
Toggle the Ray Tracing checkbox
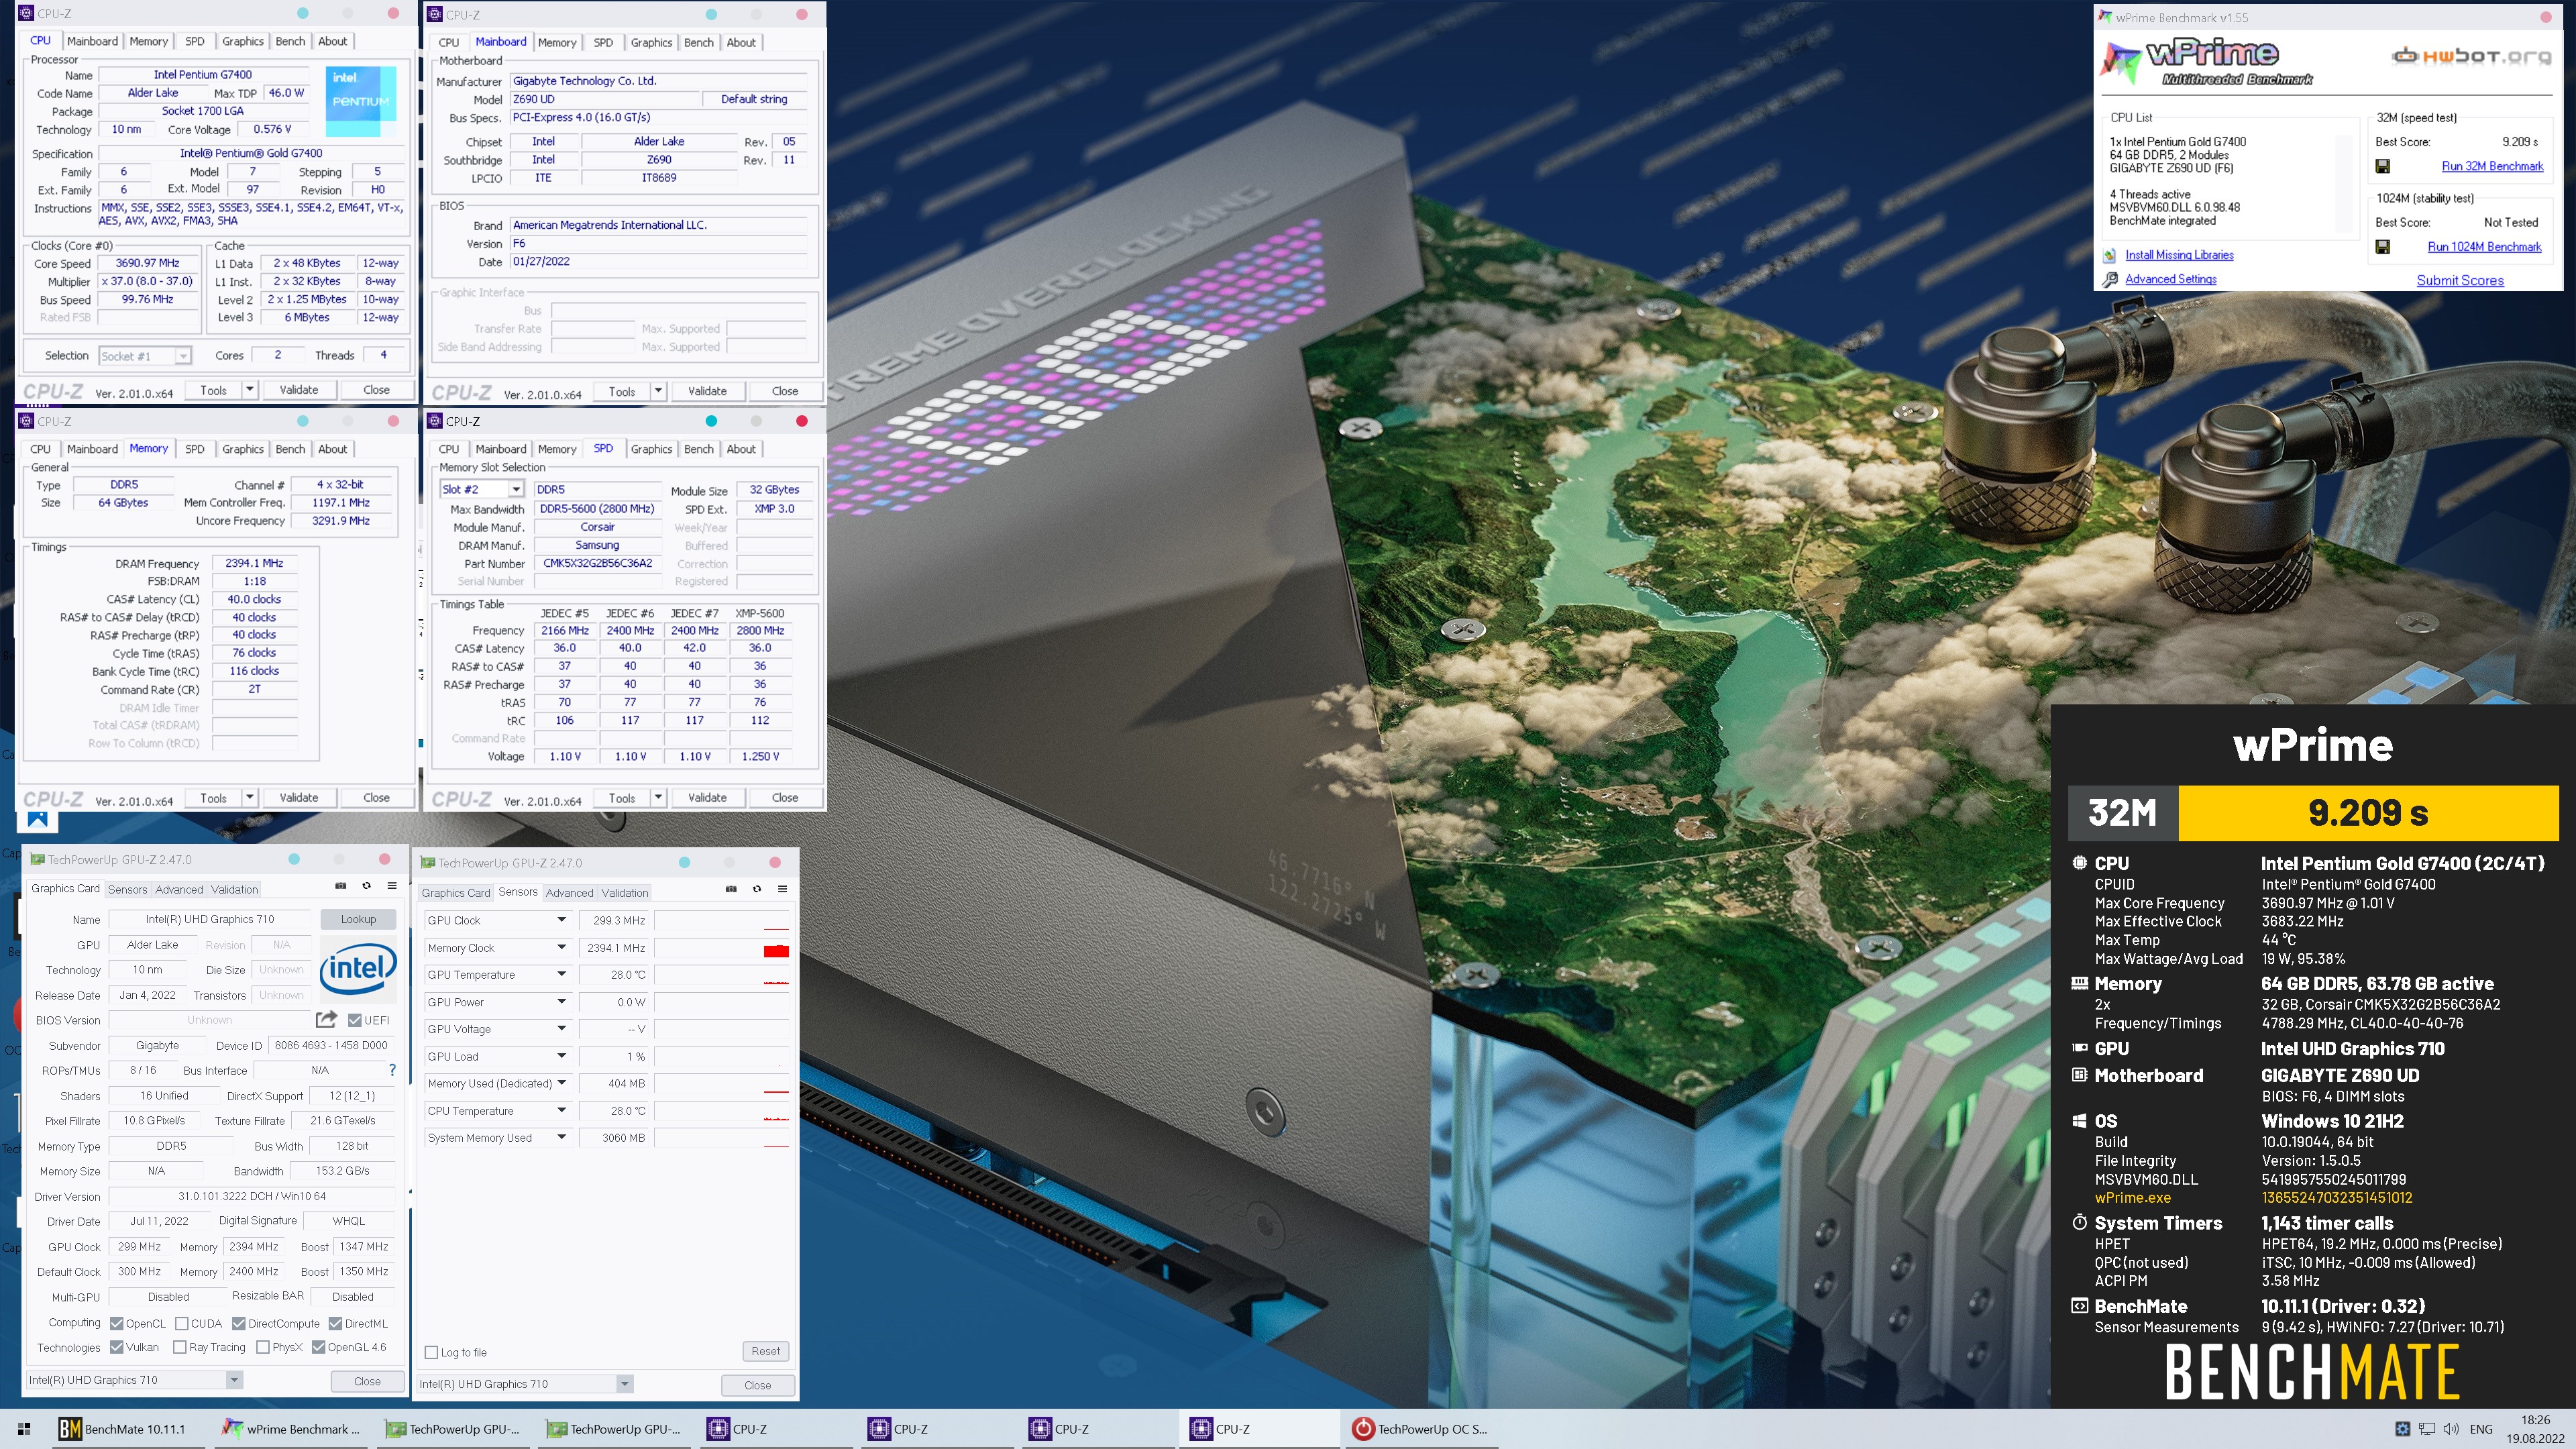(179, 1347)
